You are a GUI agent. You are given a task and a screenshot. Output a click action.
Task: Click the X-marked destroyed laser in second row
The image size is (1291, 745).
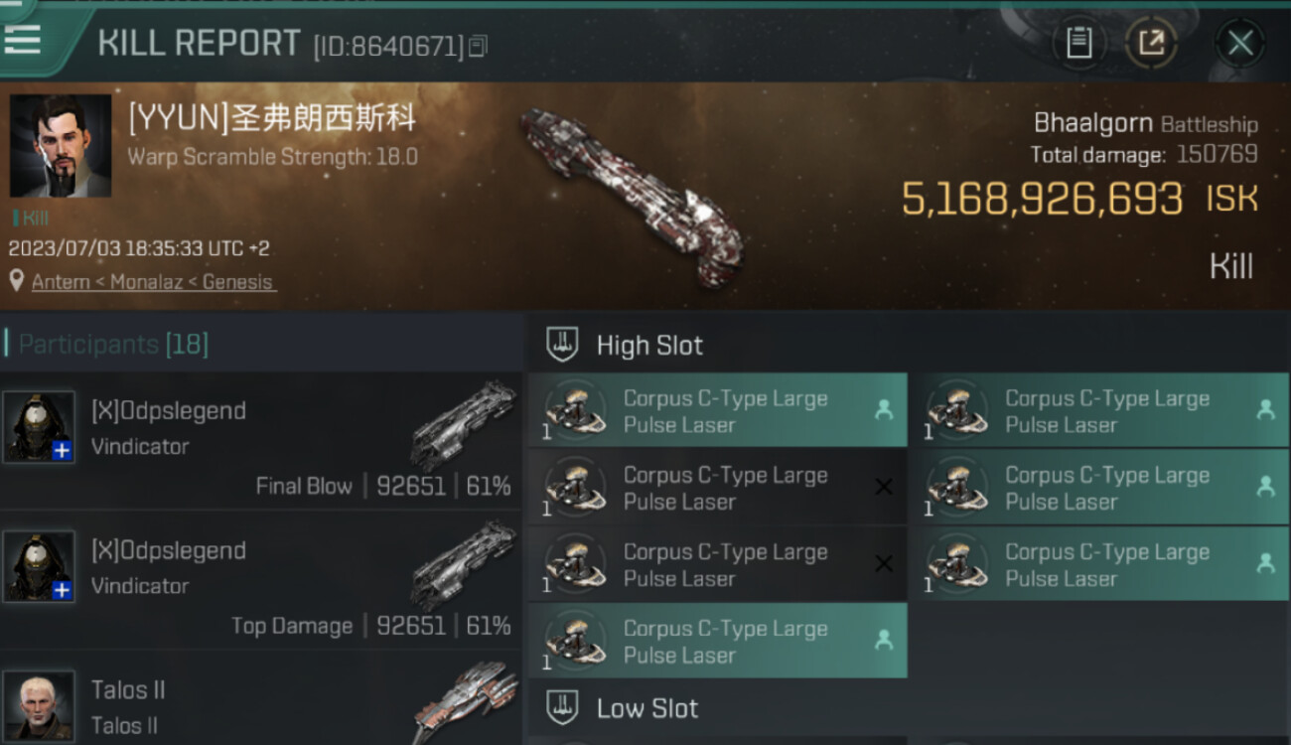pos(717,488)
